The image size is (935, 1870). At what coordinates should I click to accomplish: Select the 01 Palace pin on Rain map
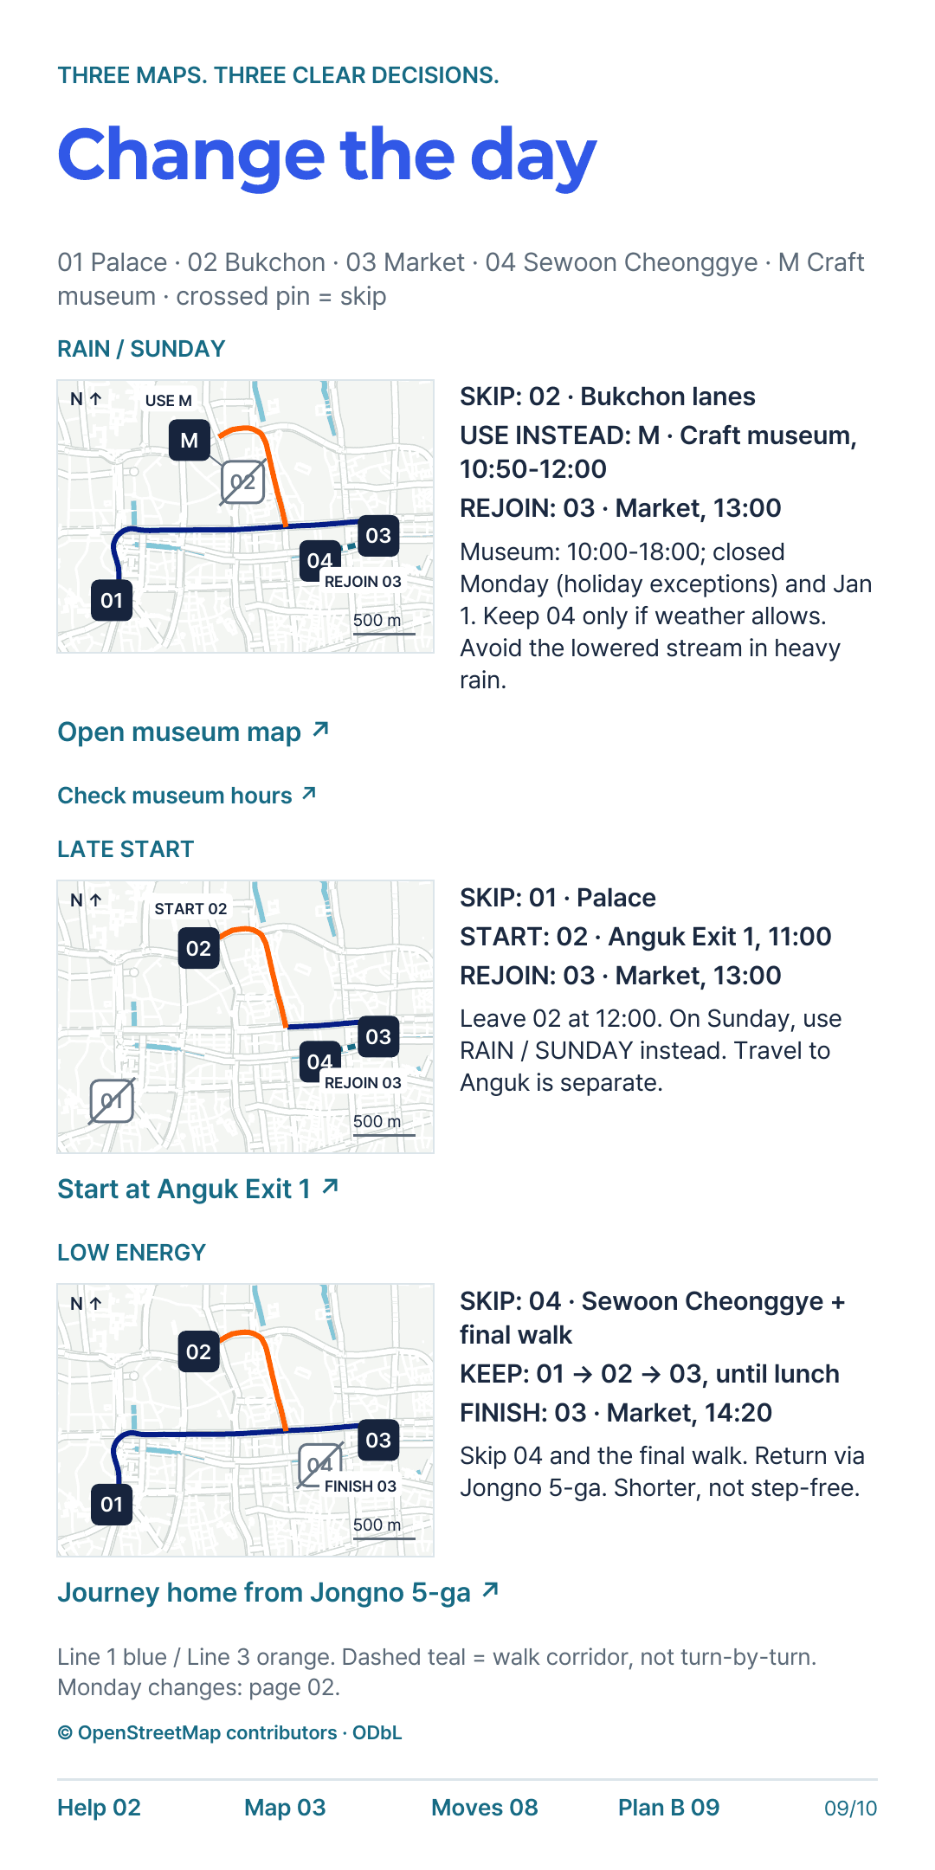(x=112, y=600)
